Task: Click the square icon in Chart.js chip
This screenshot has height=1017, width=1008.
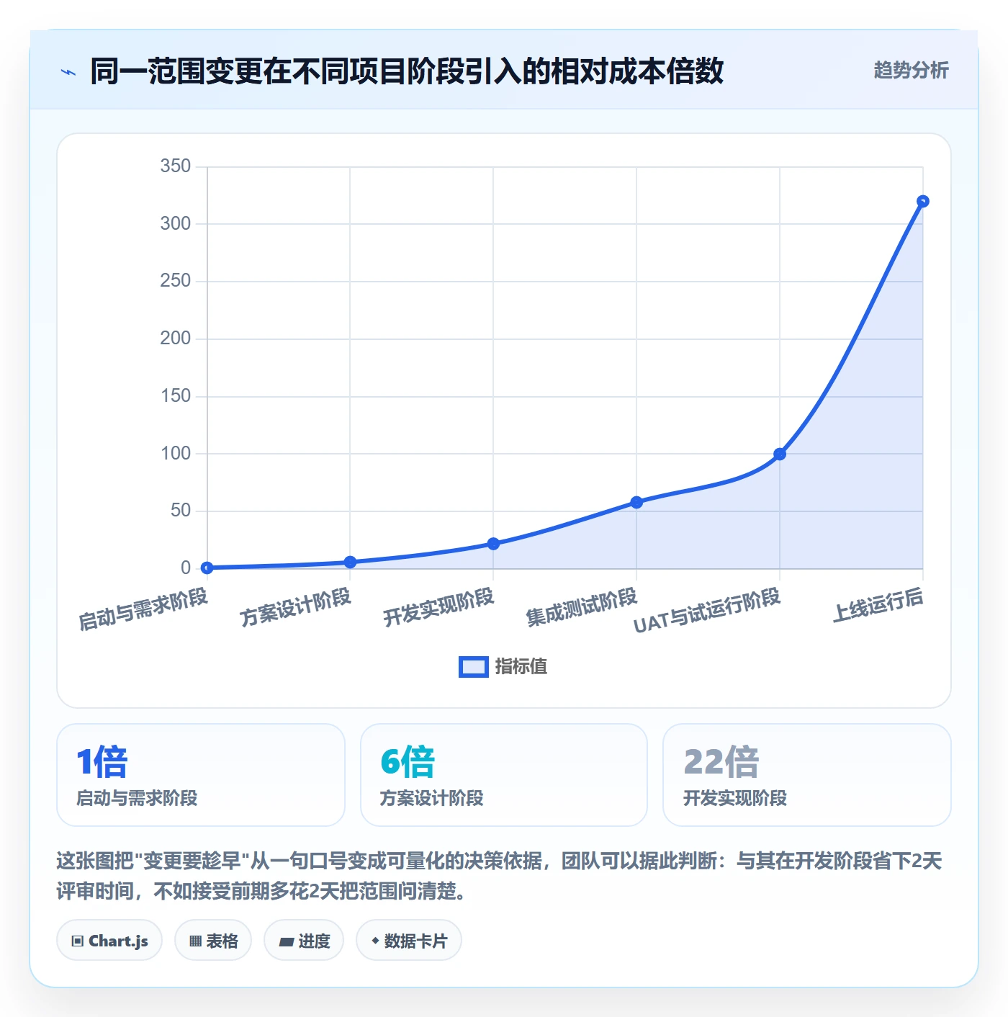Action: 78,941
